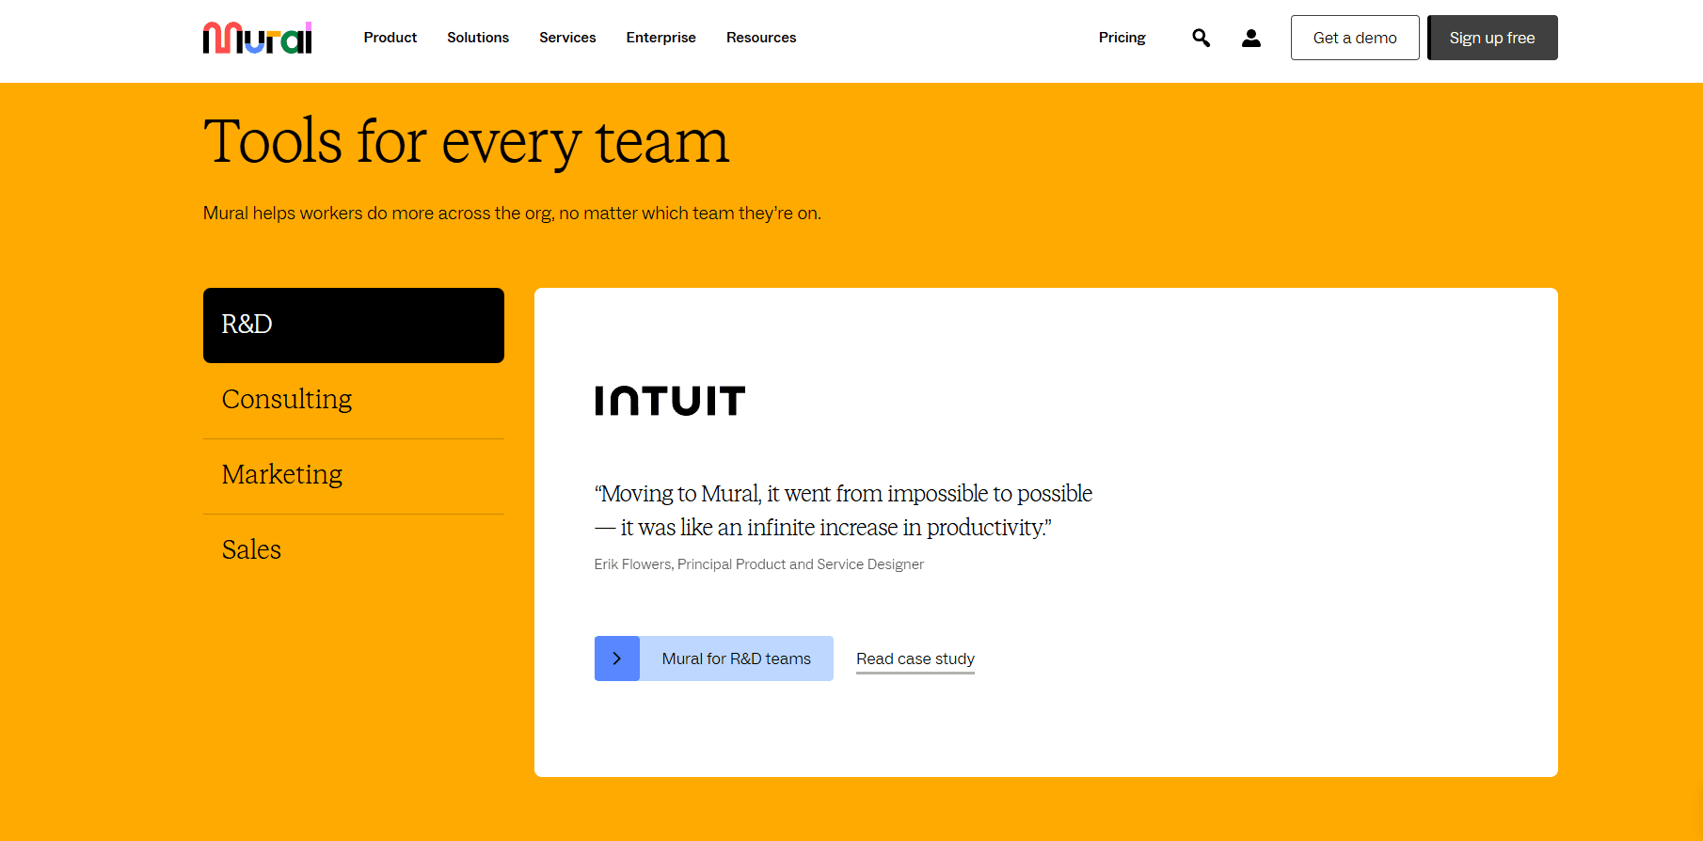
Task: Click the Get a demo button
Action: coord(1355,38)
